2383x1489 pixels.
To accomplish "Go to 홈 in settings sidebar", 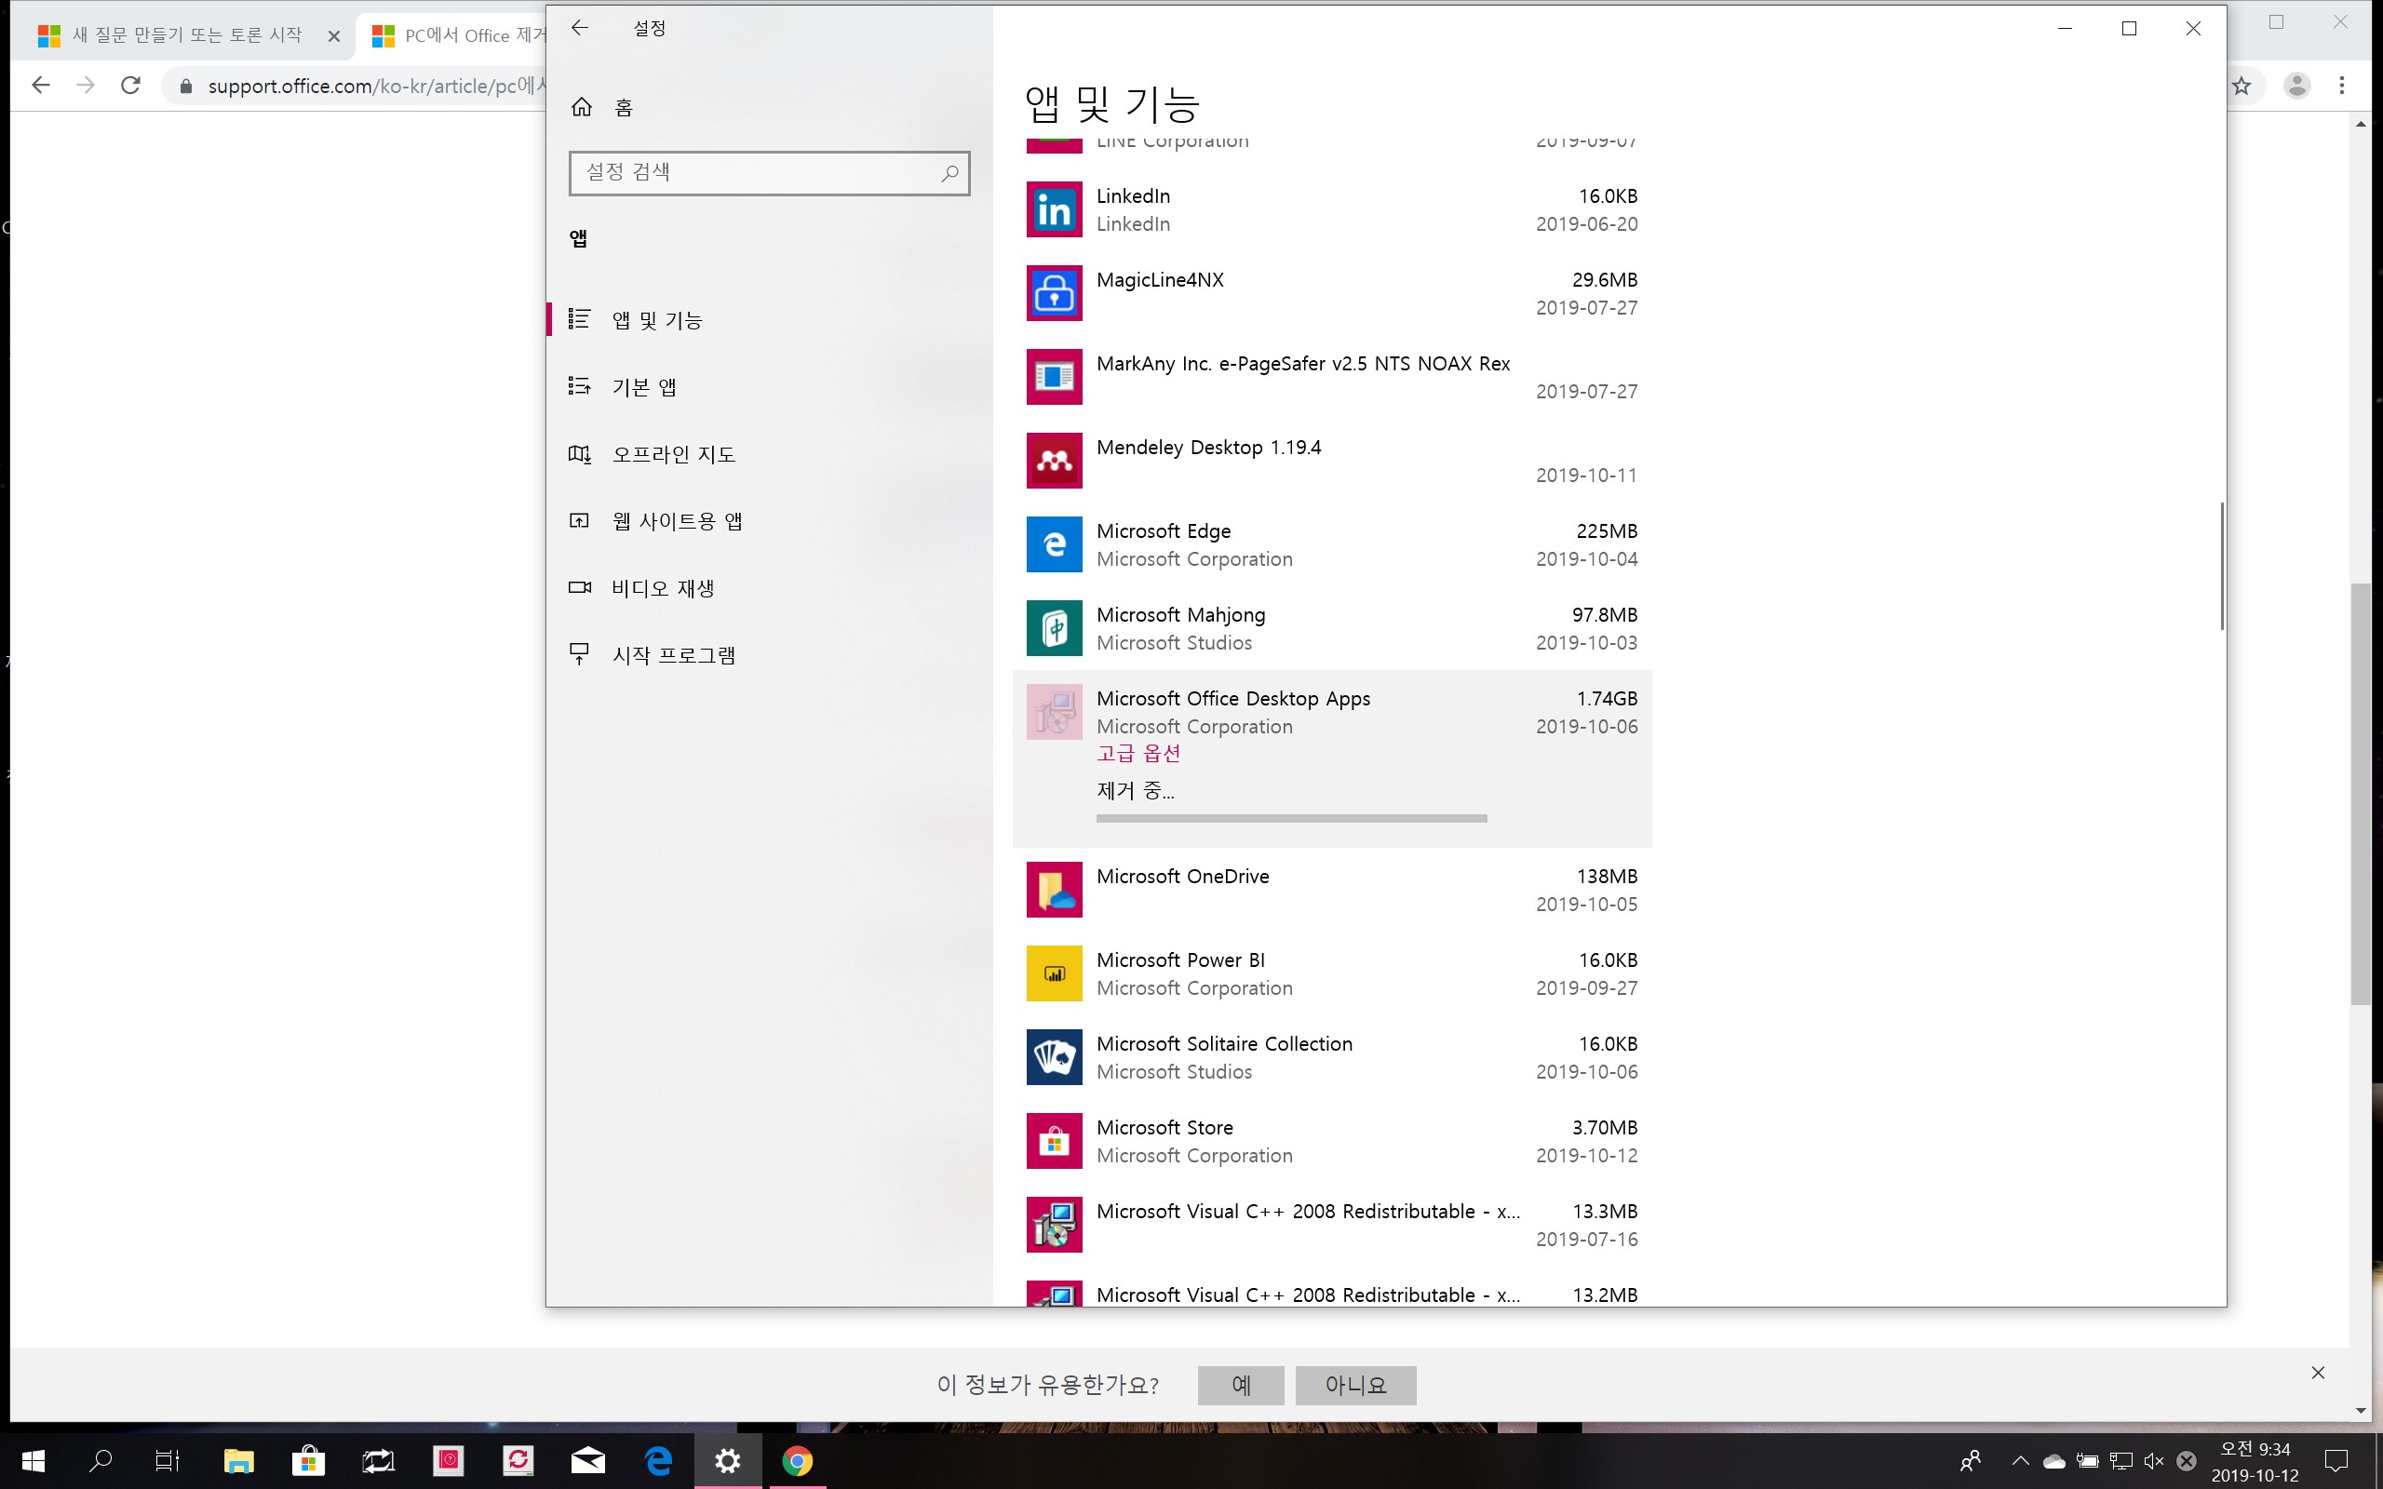I will (x=623, y=107).
